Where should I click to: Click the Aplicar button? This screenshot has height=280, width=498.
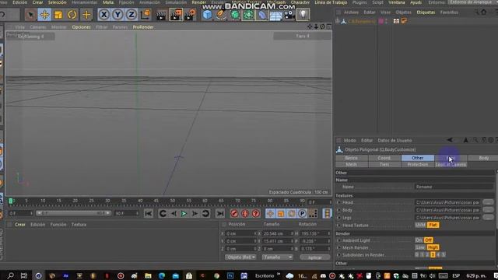tap(314, 257)
